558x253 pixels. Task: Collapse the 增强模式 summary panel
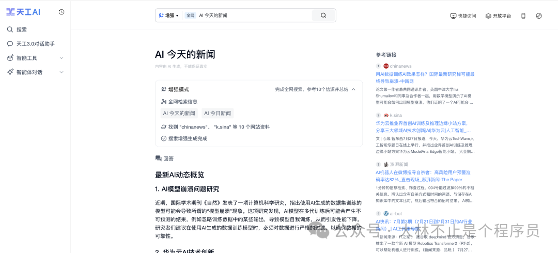[353, 89]
